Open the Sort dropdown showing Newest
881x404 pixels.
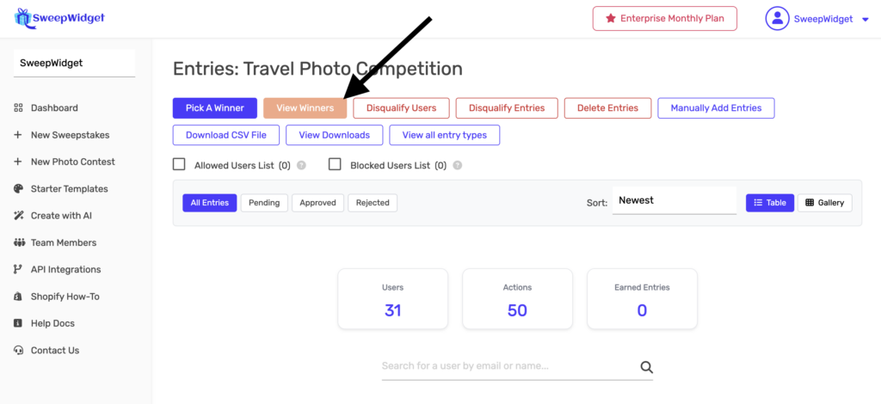coord(675,201)
